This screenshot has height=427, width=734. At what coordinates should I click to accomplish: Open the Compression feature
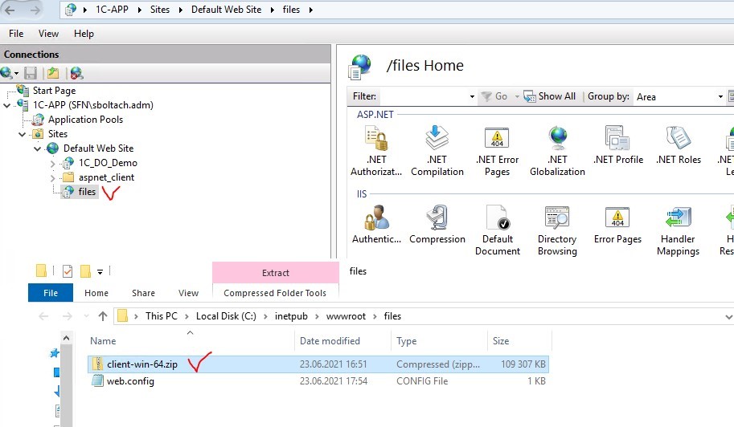(x=437, y=224)
